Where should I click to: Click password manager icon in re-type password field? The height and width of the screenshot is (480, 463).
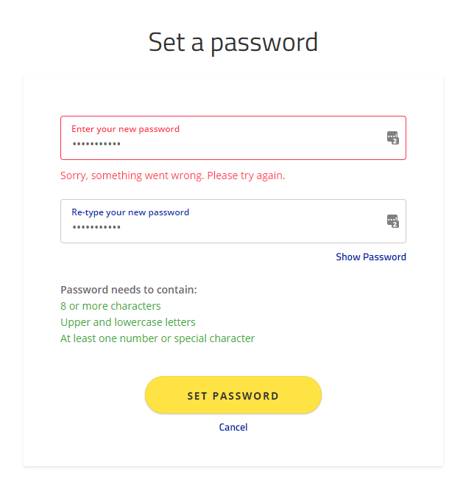coord(392,220)
